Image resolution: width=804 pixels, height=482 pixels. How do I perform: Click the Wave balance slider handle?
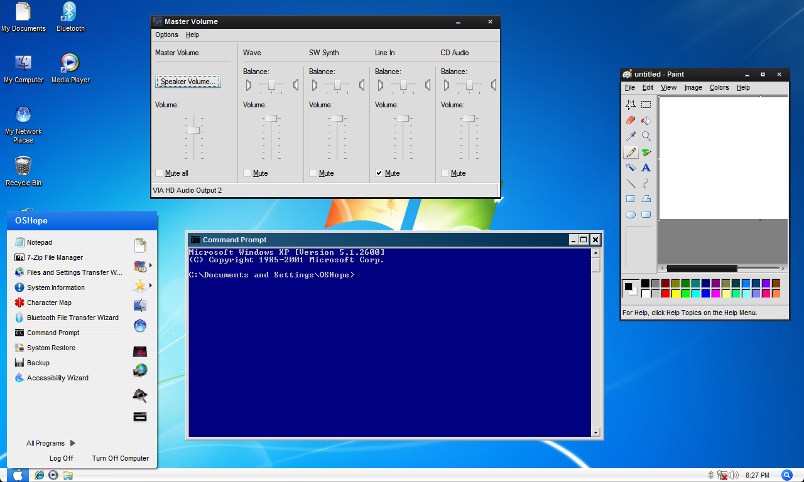click(x=271, y=84)
